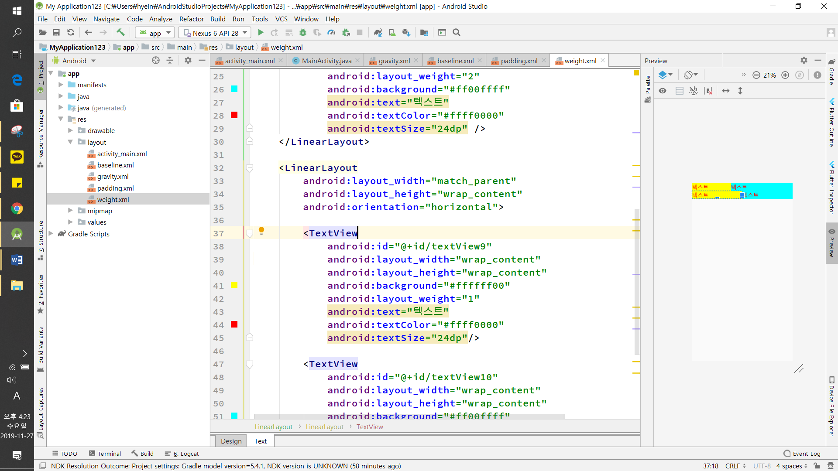This screenshot has height=471, width=838.
Task: Click the Search Everywhere magnifier icon
Action: 457,33
